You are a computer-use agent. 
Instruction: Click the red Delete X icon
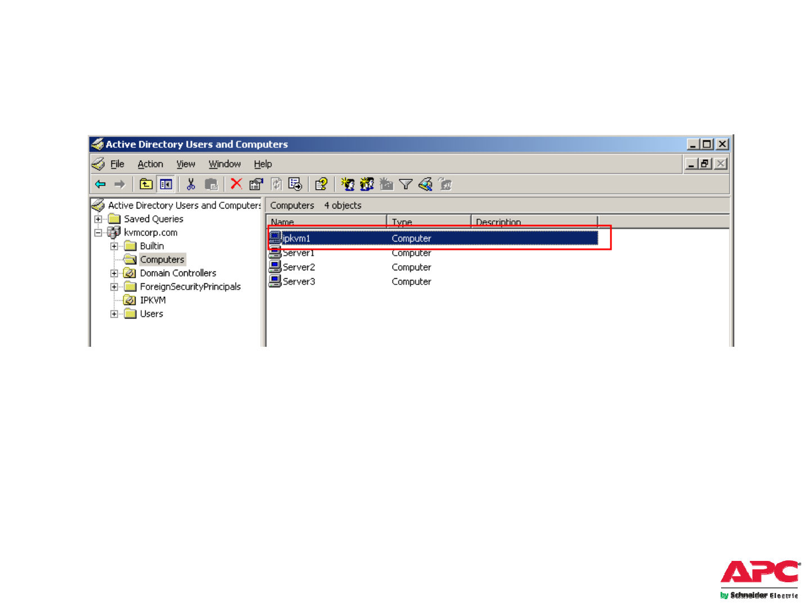coord(236,184)
